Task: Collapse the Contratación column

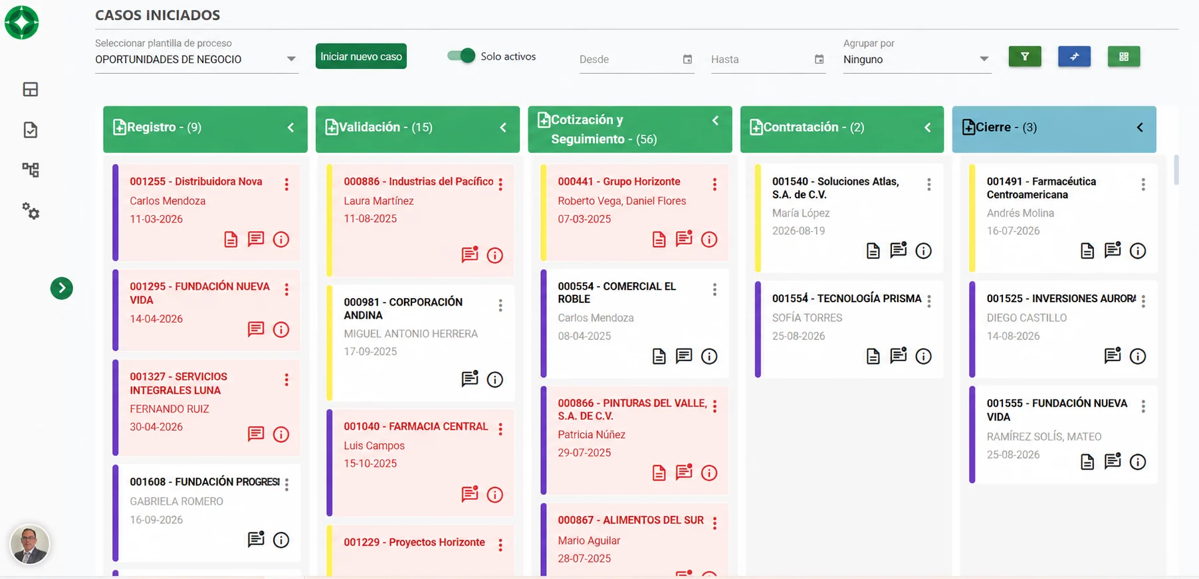Action: pos(928,127)
